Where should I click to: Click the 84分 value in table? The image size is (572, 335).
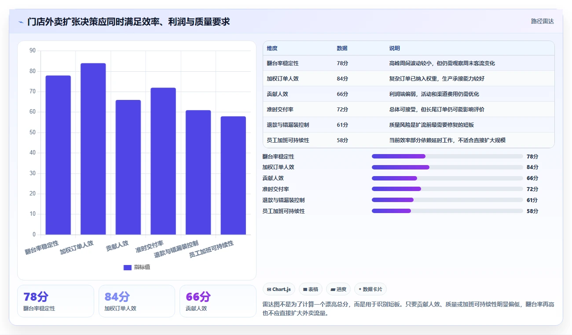click(x=342, y=79)
